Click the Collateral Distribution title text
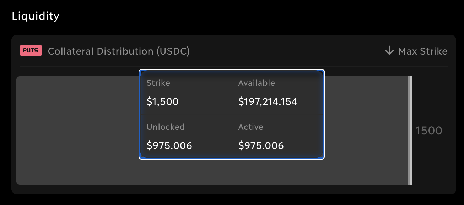 click(101, 51)
